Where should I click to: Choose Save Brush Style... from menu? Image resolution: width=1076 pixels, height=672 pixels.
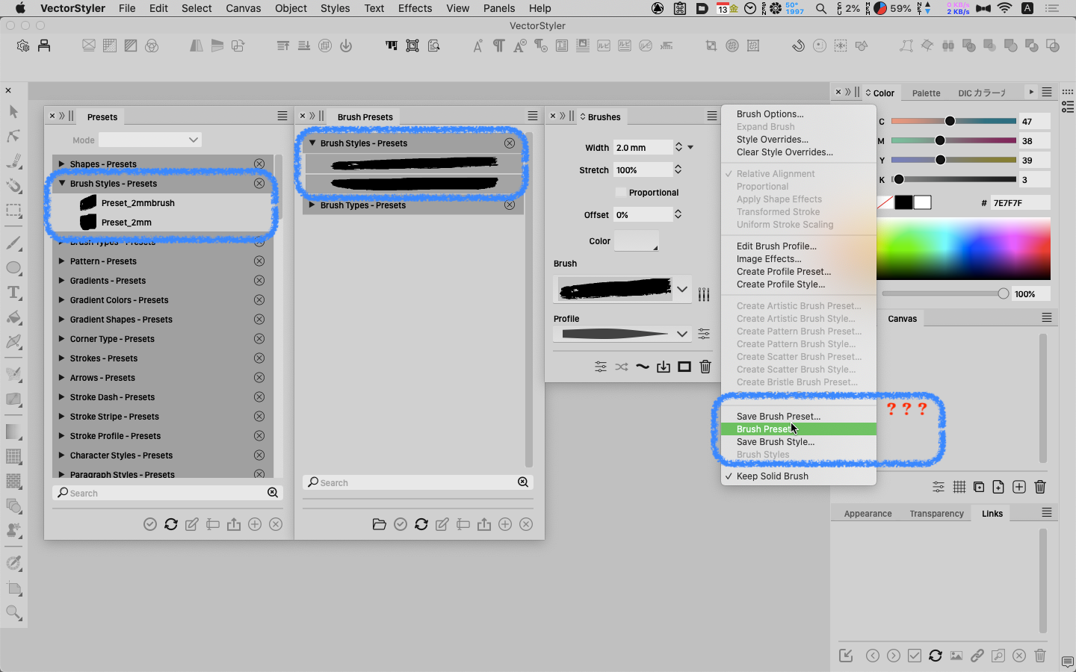click(776, 442)
